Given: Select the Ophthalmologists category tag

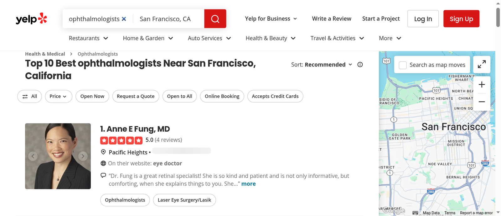Looking at the screenshot, I should [125, 200].
